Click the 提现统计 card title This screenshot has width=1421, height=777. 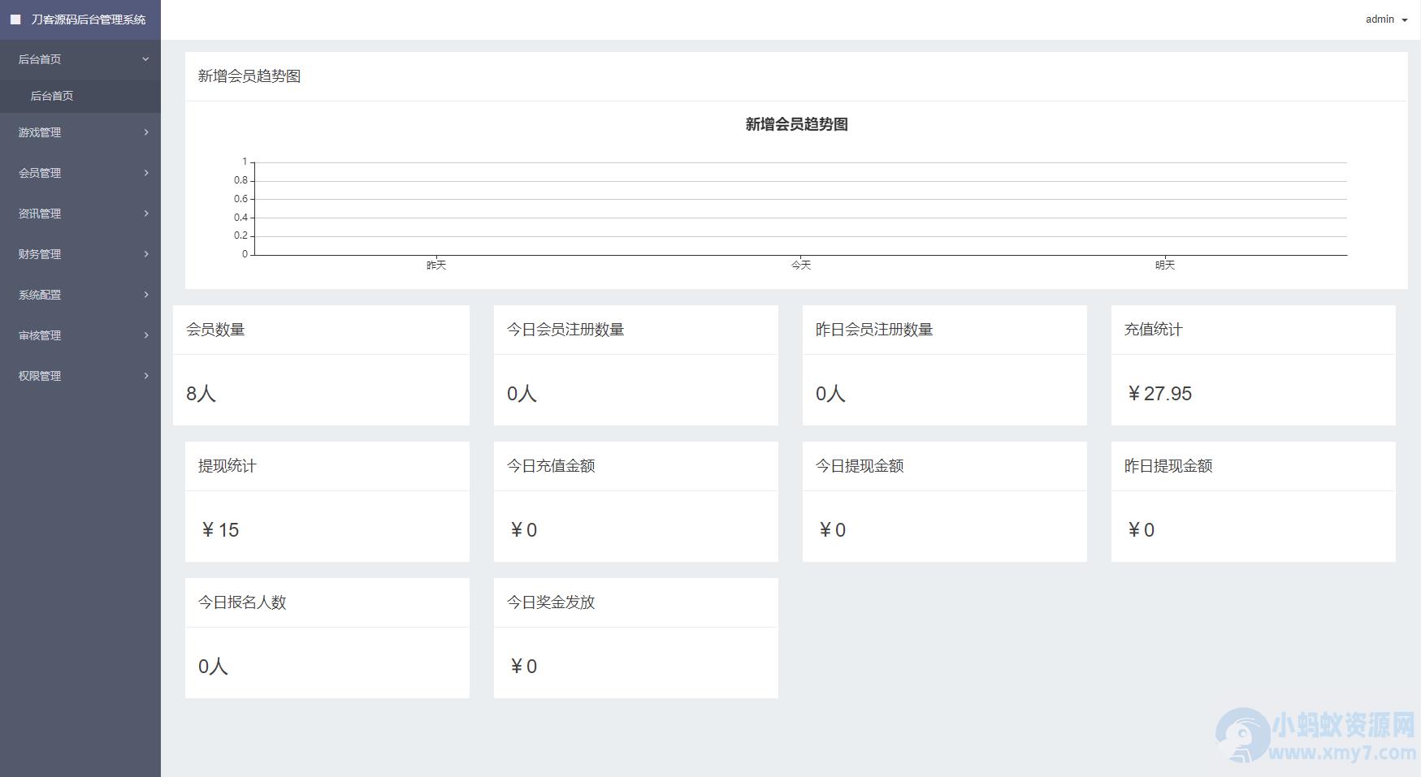227,466
